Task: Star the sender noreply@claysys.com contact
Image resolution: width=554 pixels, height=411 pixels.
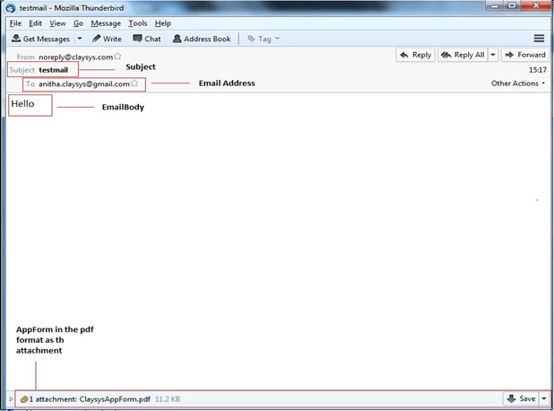Action: click(117, 57)
